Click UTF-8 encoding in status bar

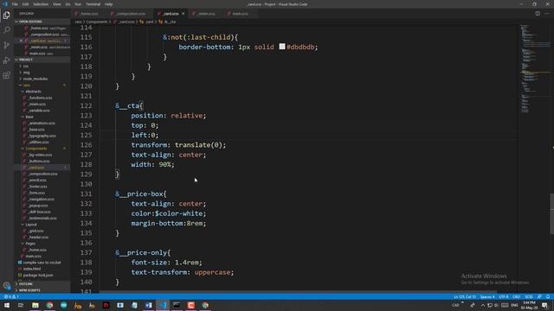pos(504,296)
